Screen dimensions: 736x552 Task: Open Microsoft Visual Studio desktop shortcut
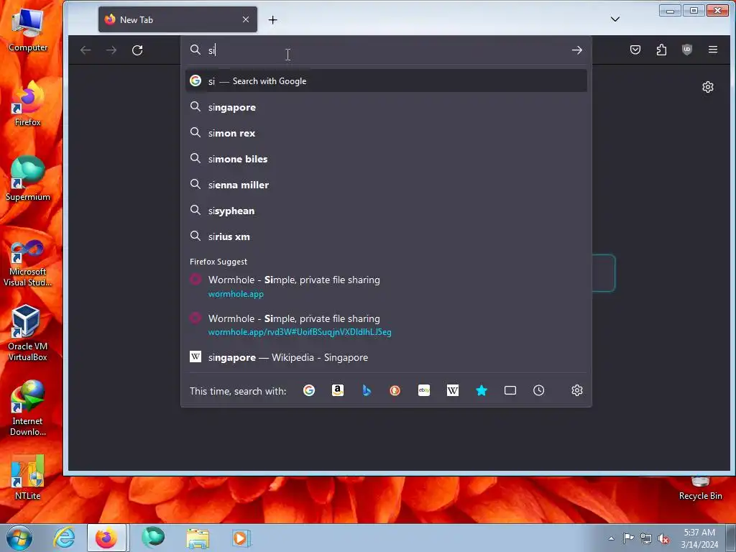[28, 263]
